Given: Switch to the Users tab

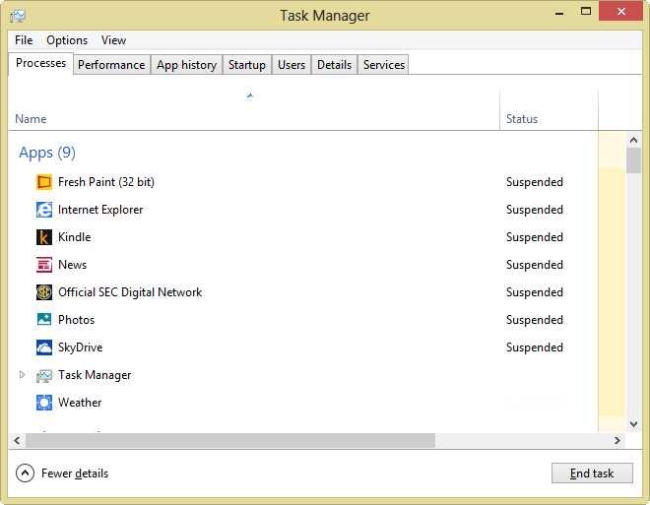Looking at the screenshot, I should coord(292,65).
